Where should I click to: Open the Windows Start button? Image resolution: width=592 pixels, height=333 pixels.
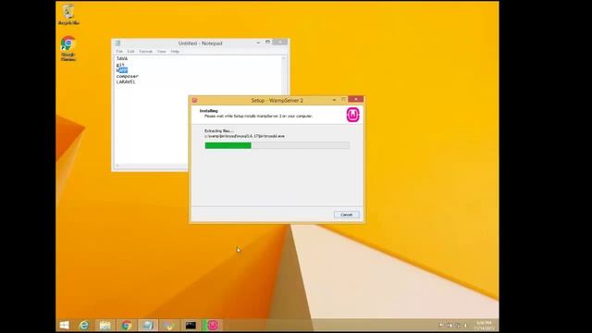(x=65, y=325)
